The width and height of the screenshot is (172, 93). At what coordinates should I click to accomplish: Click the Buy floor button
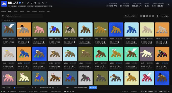click(93, 88)
